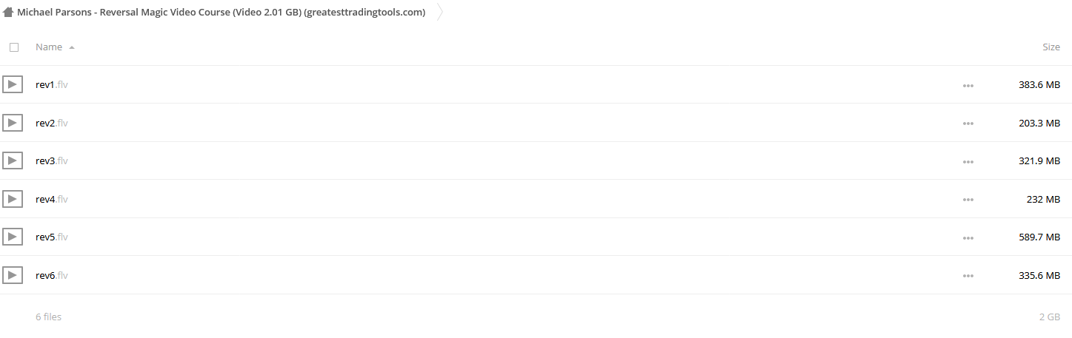This screenshot has width=1072, height=338.
Task: Sort files by the Size column
Action: pyautogui.click(x=1051, y=47)
